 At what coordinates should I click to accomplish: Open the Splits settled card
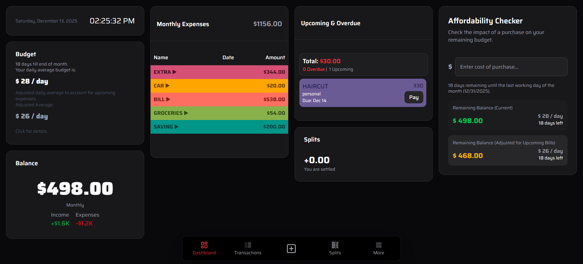pos(363,154)
